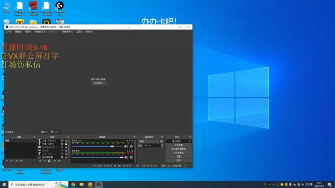Click the 300 ms transition duration field

pos(152,145)
